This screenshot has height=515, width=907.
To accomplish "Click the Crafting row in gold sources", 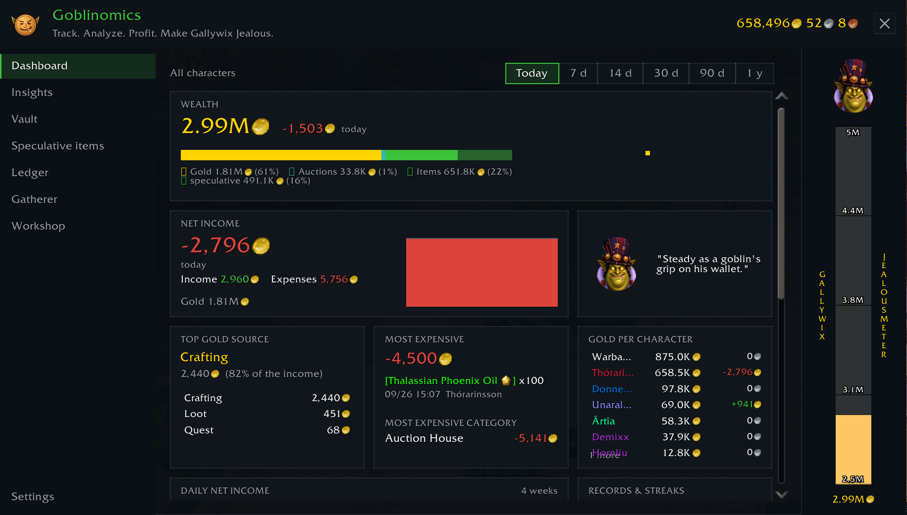I will click(267, 398).
